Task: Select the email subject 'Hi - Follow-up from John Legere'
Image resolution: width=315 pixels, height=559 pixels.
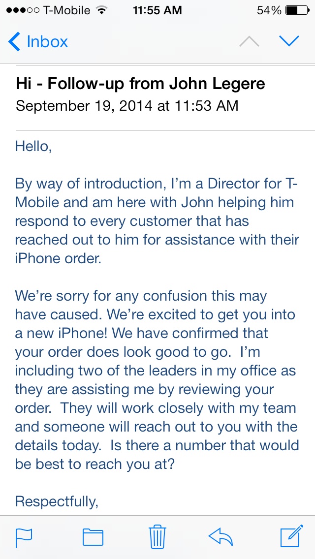Action: point(141,84)
